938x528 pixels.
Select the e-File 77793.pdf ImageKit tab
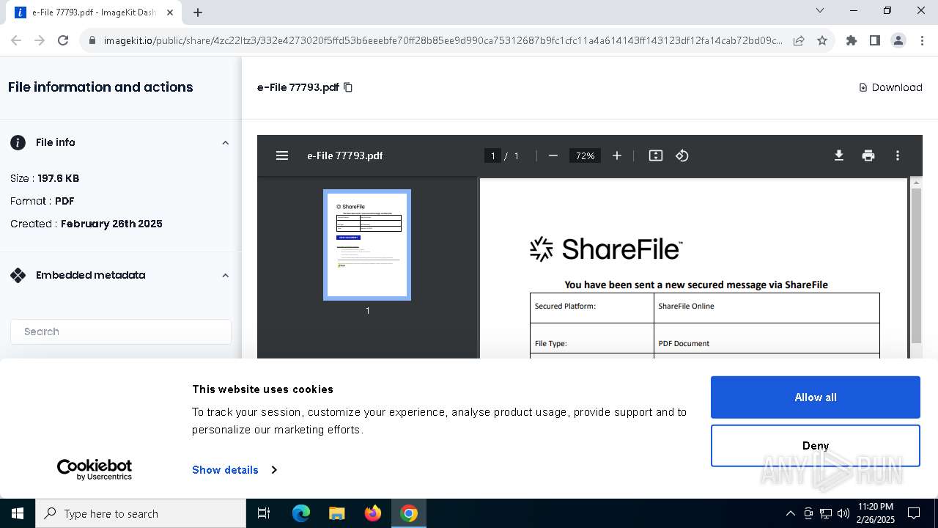click(94, 12)
